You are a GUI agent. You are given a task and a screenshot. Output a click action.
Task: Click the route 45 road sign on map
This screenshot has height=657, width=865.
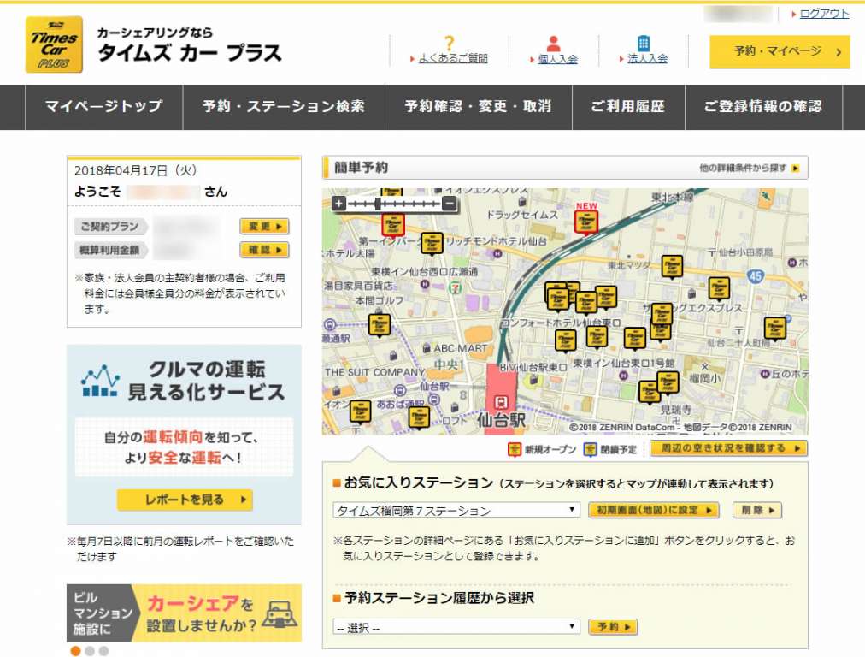point(756,276)
